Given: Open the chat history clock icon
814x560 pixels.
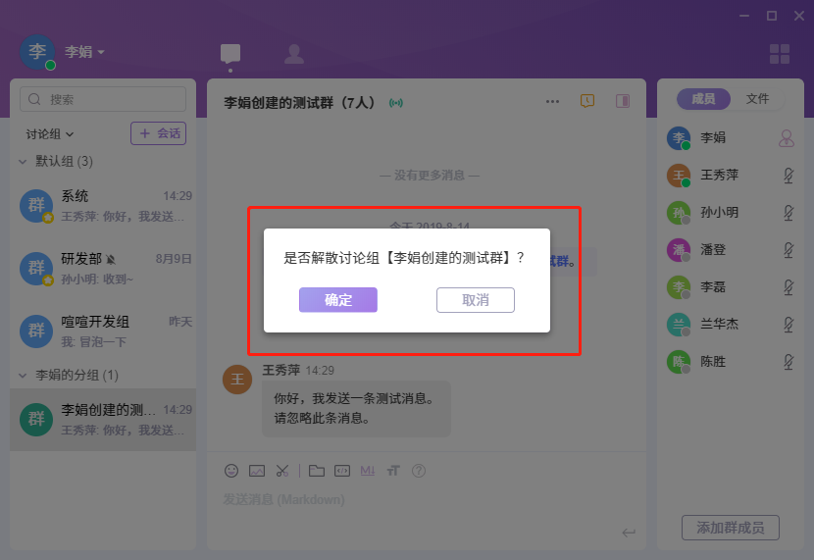Looking at the screenshot, I should point(587,101).
